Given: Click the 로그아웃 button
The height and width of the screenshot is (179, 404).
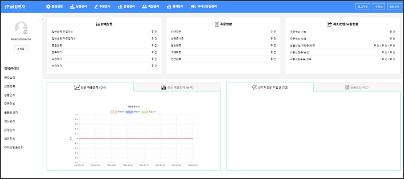Looking at the screenshot, I should [x=362, y=7].
